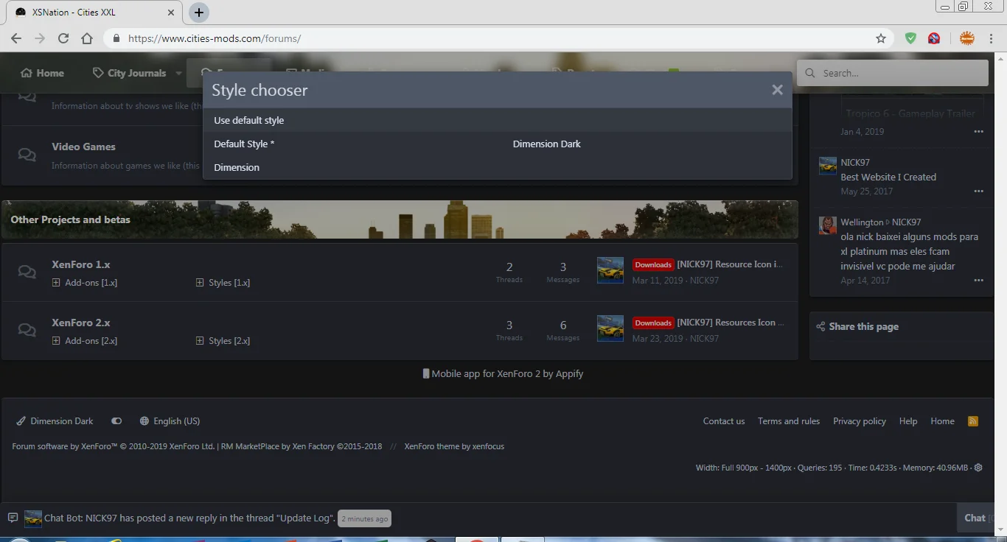This screenshot has width=1007, height=542.
Task: Open Other Projects and betas category
Action: pyautogui.click(x=70, y=219)
